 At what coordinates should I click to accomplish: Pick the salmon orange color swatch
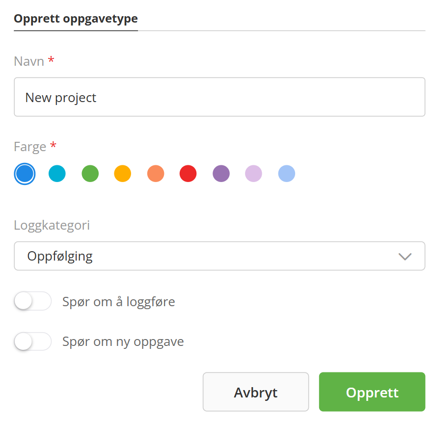156,174
